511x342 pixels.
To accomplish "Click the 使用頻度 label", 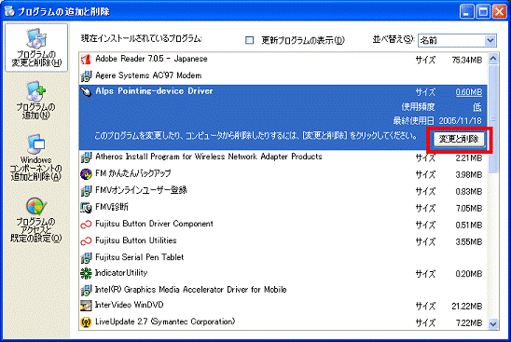I will [x=418, y=107].
